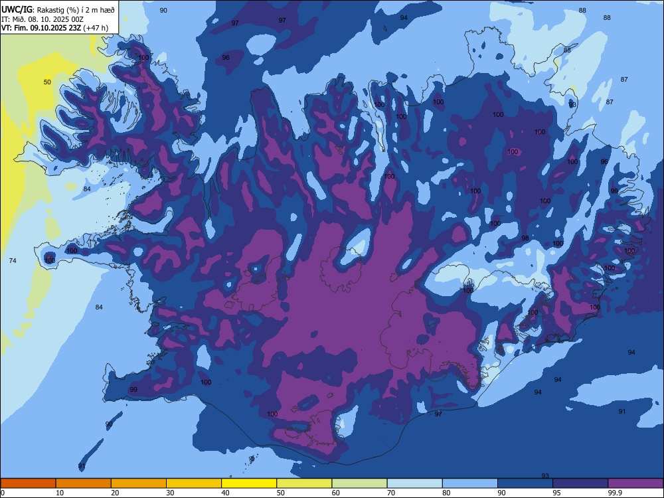Click the pale blue 70–80 legend swatch
664x498 pixels.
pos(415,483)
